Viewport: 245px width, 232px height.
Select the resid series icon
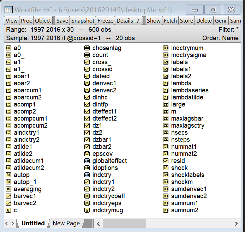click(x=166, y=161)
